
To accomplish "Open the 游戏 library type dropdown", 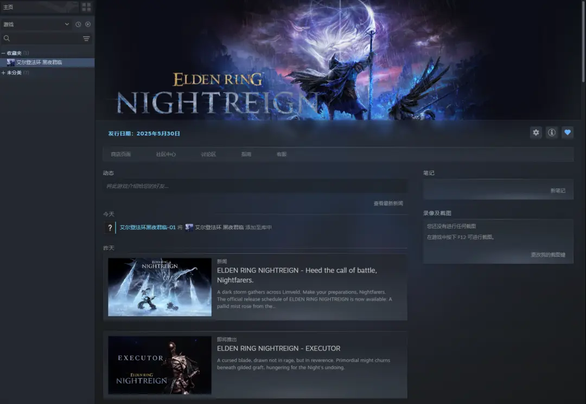I will [x=36, y=24].
